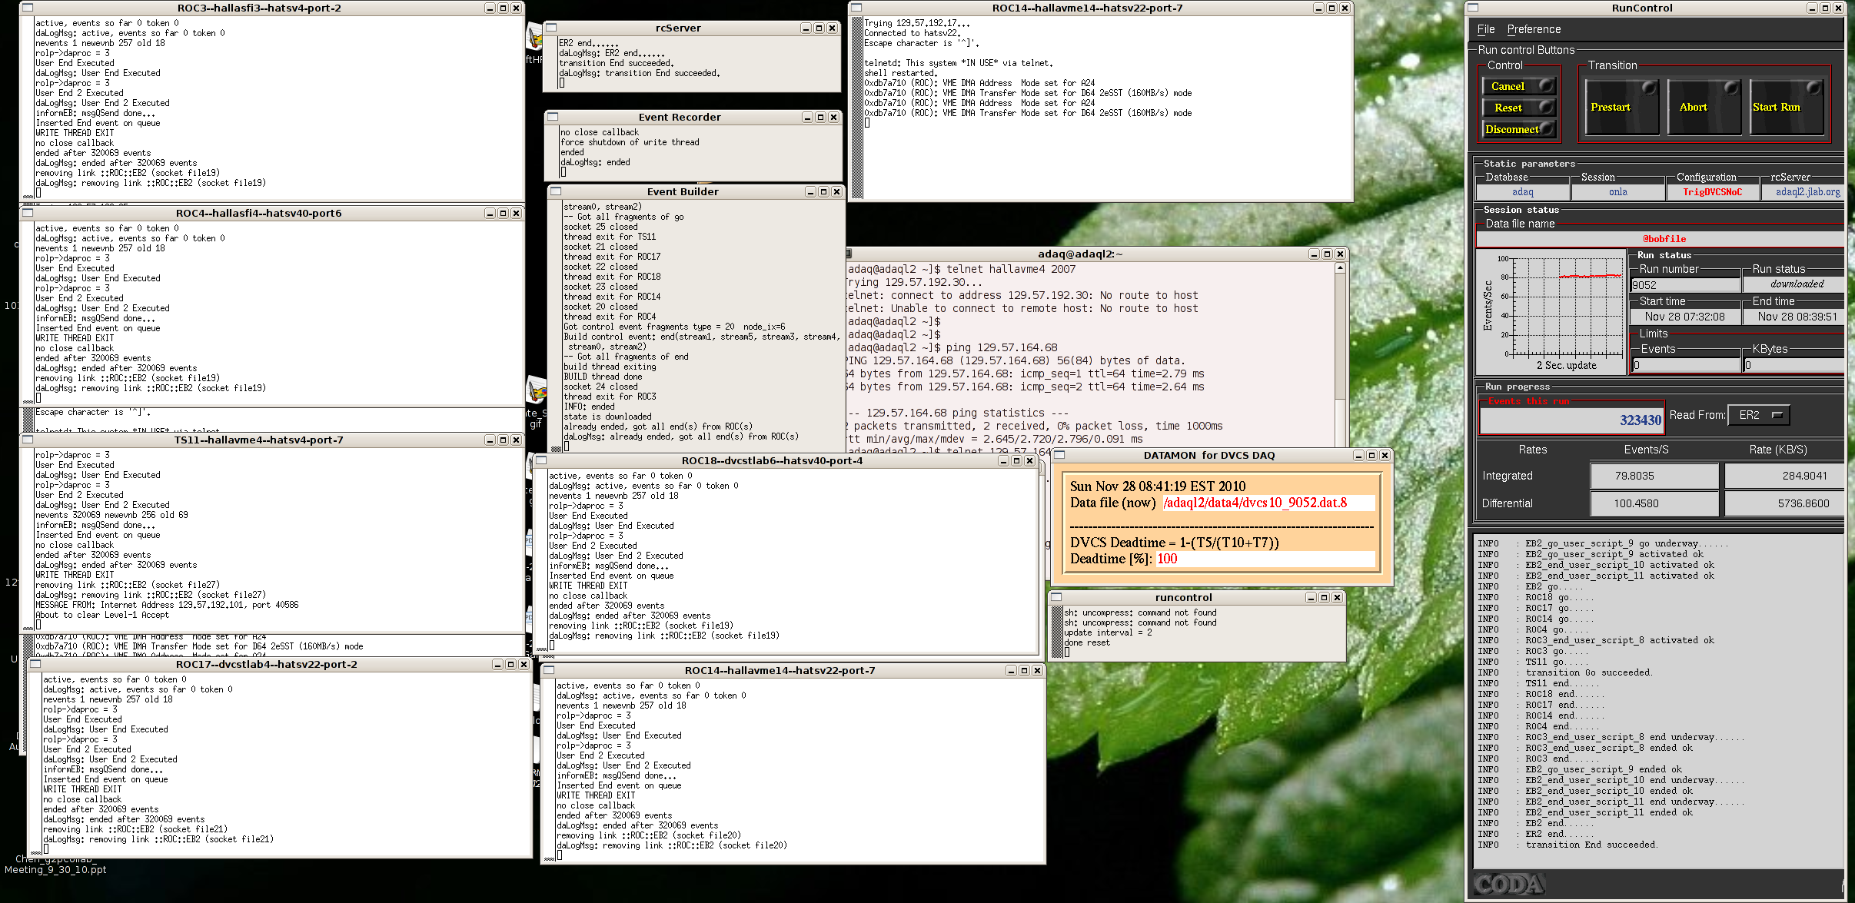Click the Disconnect control button
Viewport: 1855px width, 903px height.
pos(1519,129)
